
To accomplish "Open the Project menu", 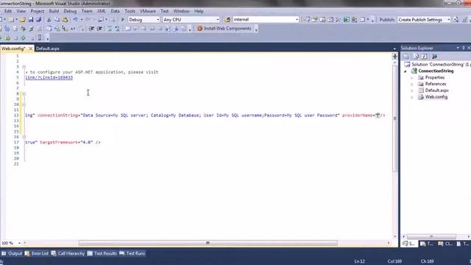I will coord(38,11).
